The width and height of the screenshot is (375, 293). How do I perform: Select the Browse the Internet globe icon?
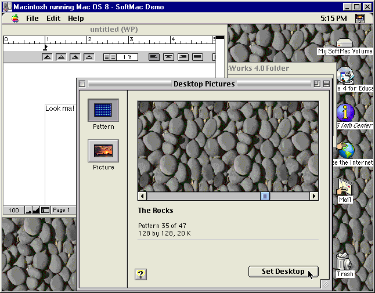[x=346, y=150]
